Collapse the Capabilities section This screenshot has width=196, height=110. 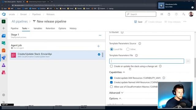117,72
